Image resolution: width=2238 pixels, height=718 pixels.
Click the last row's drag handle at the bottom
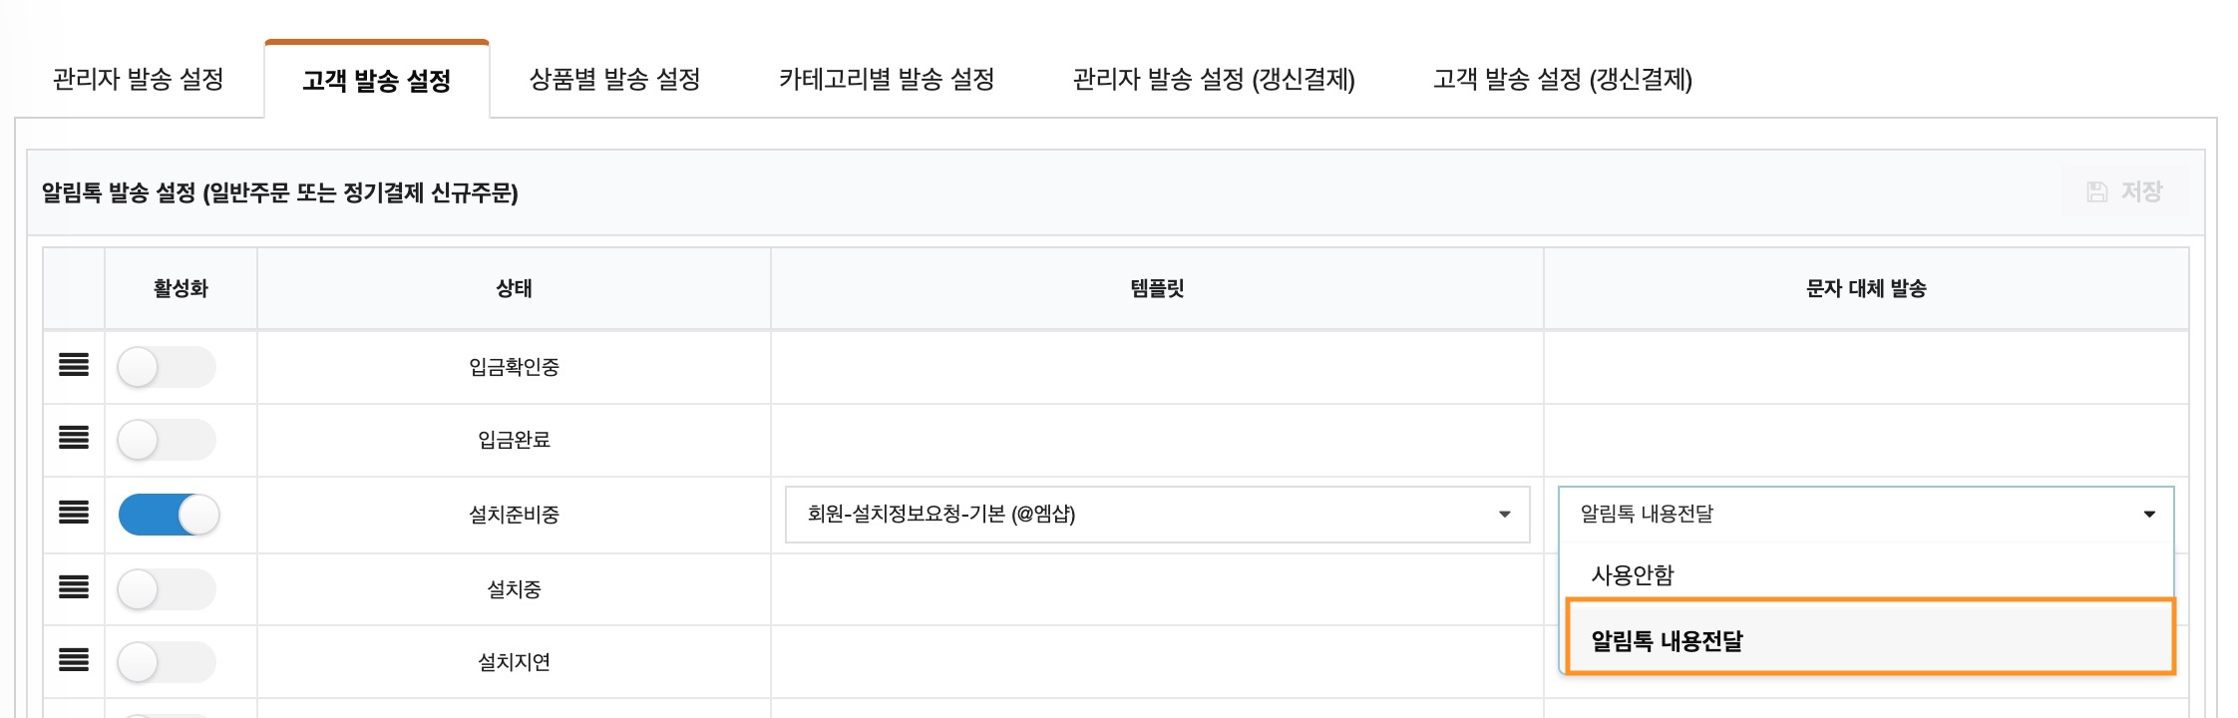[x=76, y=713]
